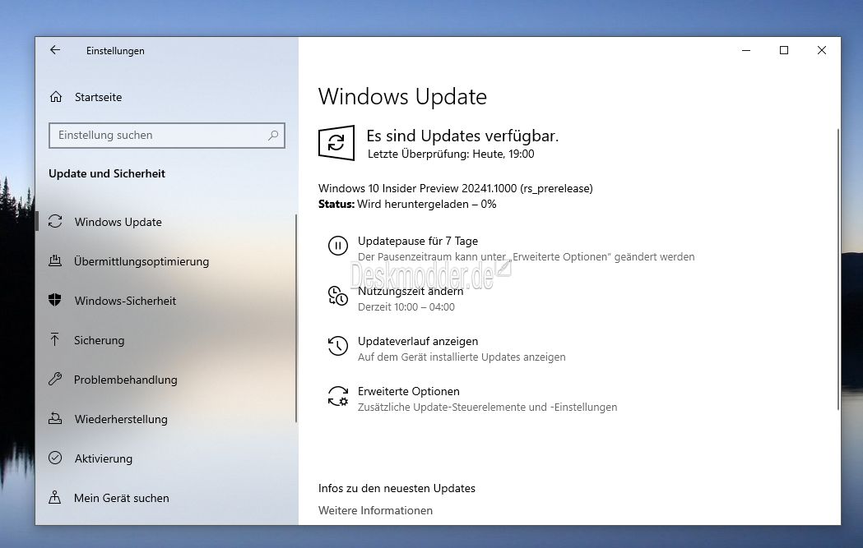This screenshot has height=548, width=863.
Task: Click the Übermittlungsoptimierung icon
Action: 55,261
